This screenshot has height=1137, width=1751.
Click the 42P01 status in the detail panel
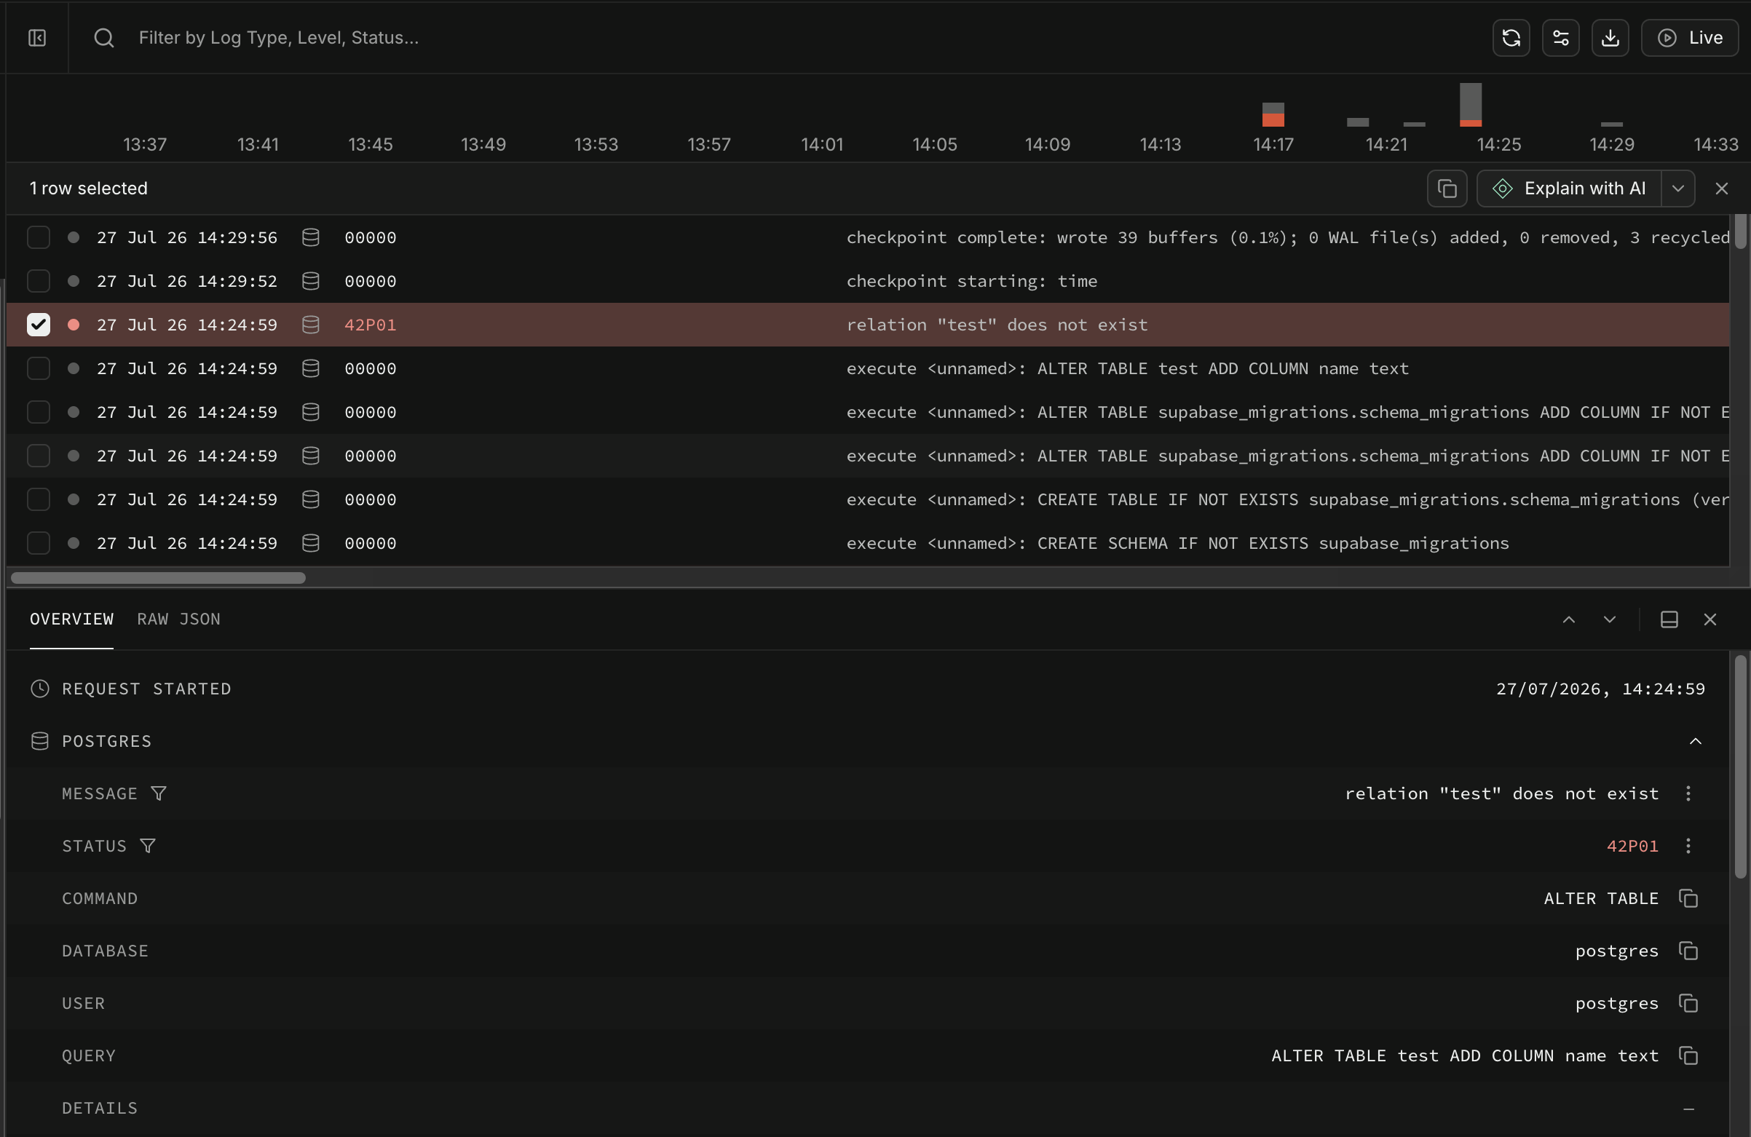point(1632,846)
